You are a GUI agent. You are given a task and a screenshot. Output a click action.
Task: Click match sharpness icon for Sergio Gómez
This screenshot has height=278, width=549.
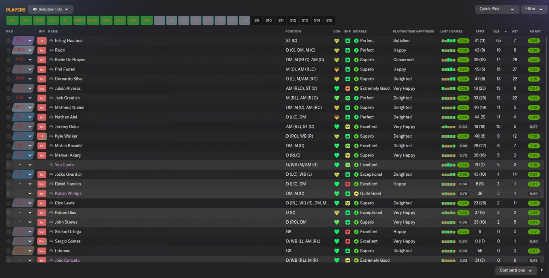tap(347, 241)
